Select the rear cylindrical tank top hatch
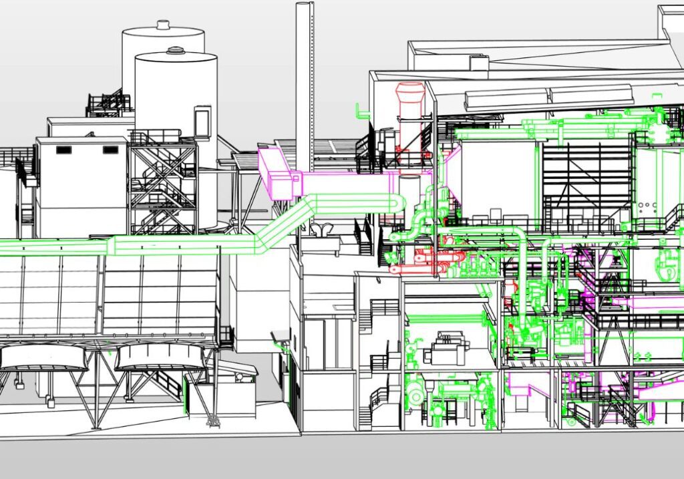 pos(163,25)
